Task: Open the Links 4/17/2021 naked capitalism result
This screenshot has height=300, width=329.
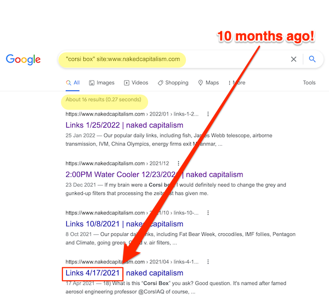Action: tap(124, 273)
